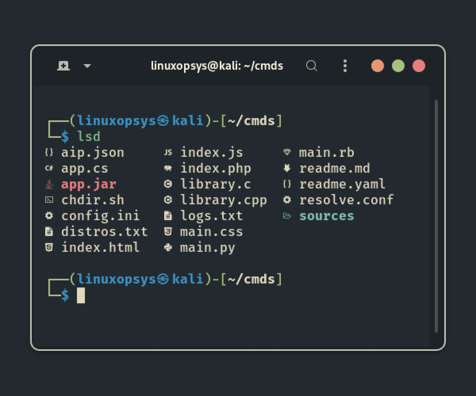Click the PHP elephant icon beside index.php
Viewport: 476px width, 396px height.
pyautogui.click(x=168, y=168)
